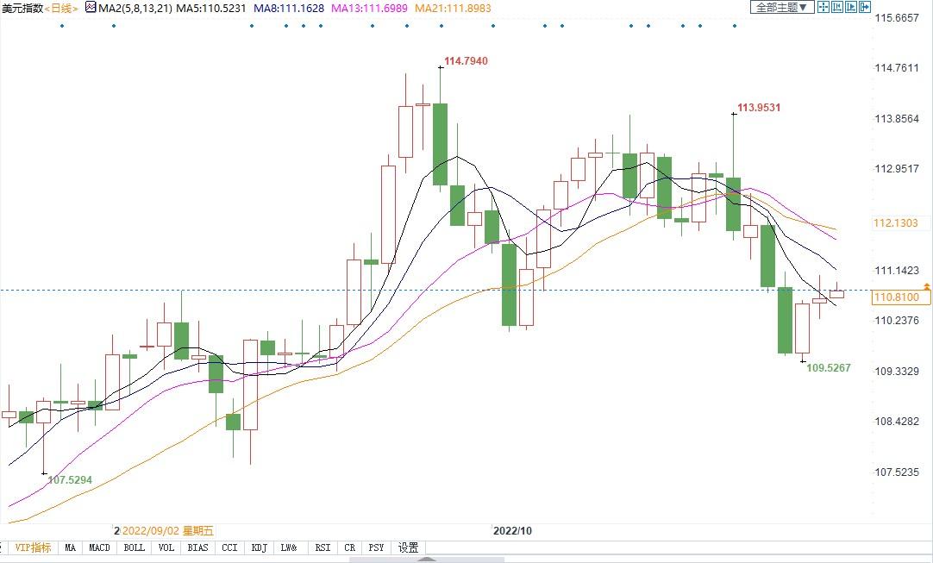Screen dimensions: 933x563
Task: Click the MA2 indicator chart icon
Action: [90, 8]
